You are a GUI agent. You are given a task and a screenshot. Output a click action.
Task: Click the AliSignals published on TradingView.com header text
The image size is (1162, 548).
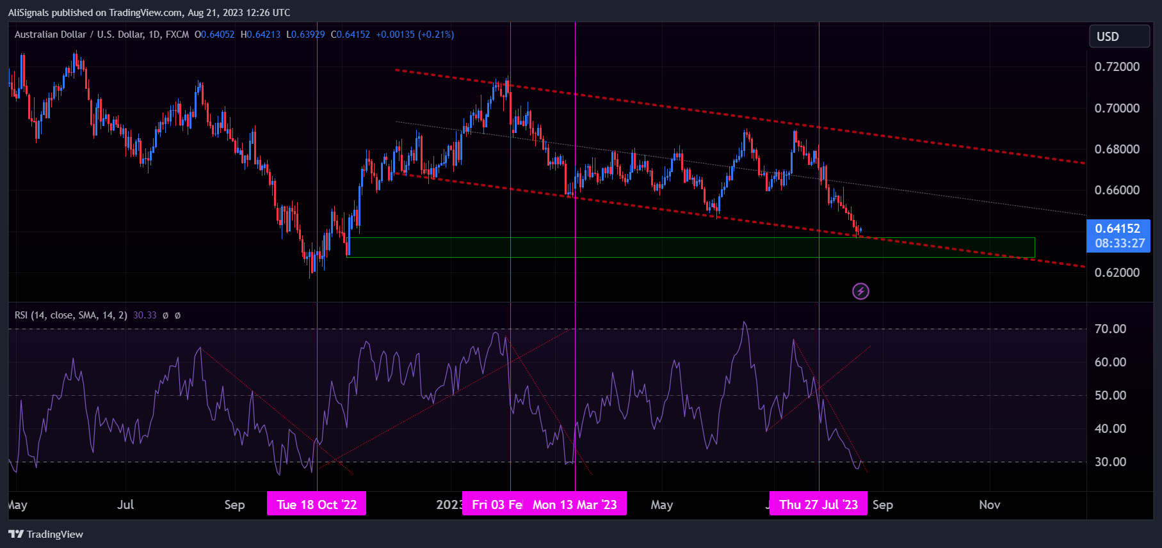click(149, 12)
